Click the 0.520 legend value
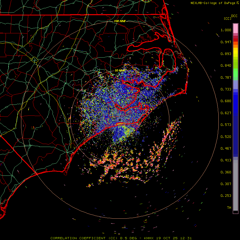This screenshot has height=240, width=240. 226,137
